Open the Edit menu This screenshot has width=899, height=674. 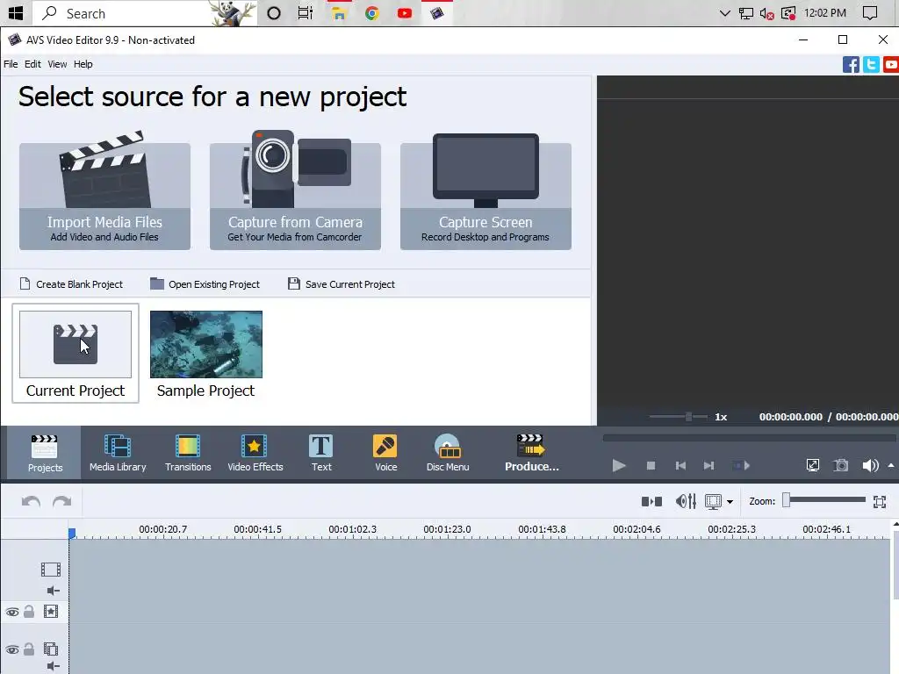tap(32, 64)
